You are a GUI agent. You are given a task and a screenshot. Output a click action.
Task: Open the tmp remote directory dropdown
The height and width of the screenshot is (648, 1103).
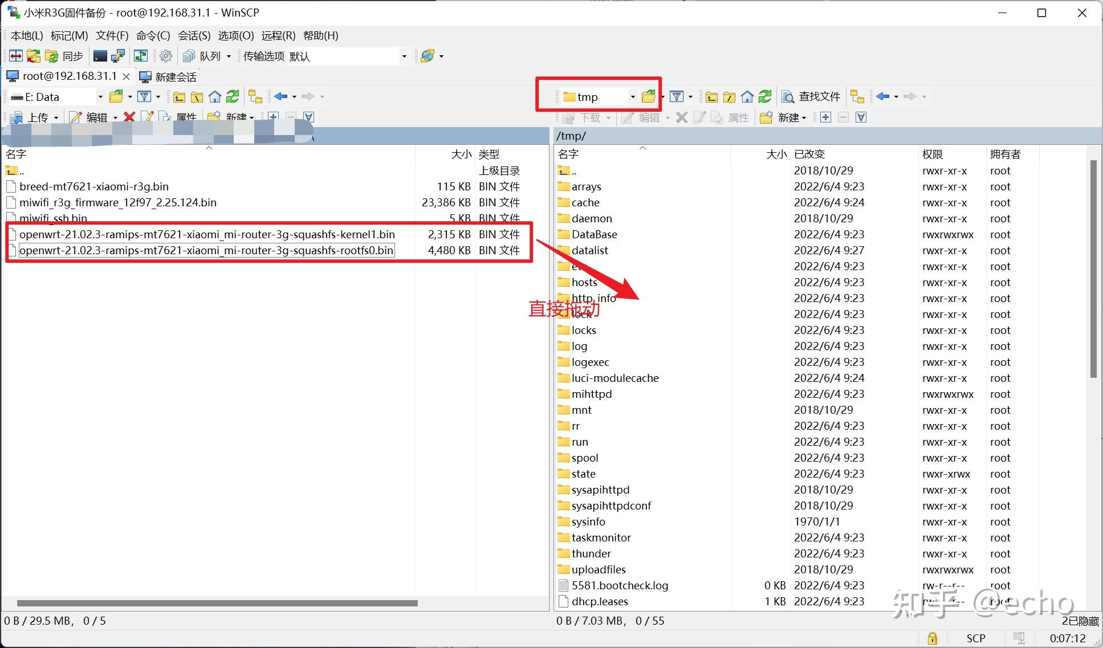tap(632, 97)
